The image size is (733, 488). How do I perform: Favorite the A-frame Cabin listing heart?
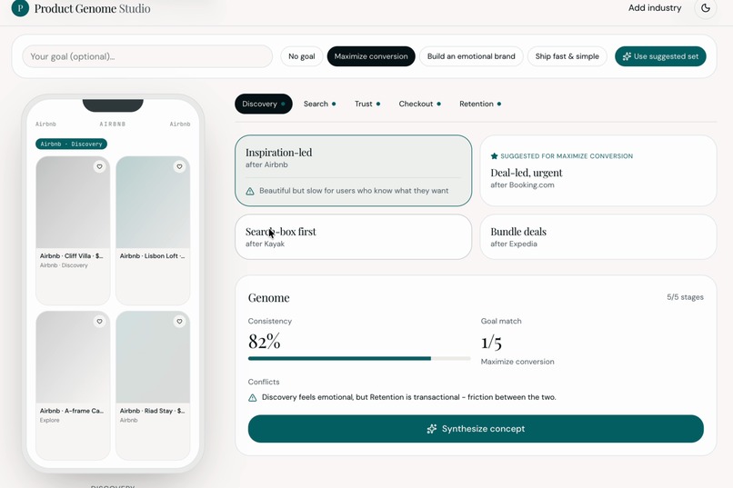[99, 322]
